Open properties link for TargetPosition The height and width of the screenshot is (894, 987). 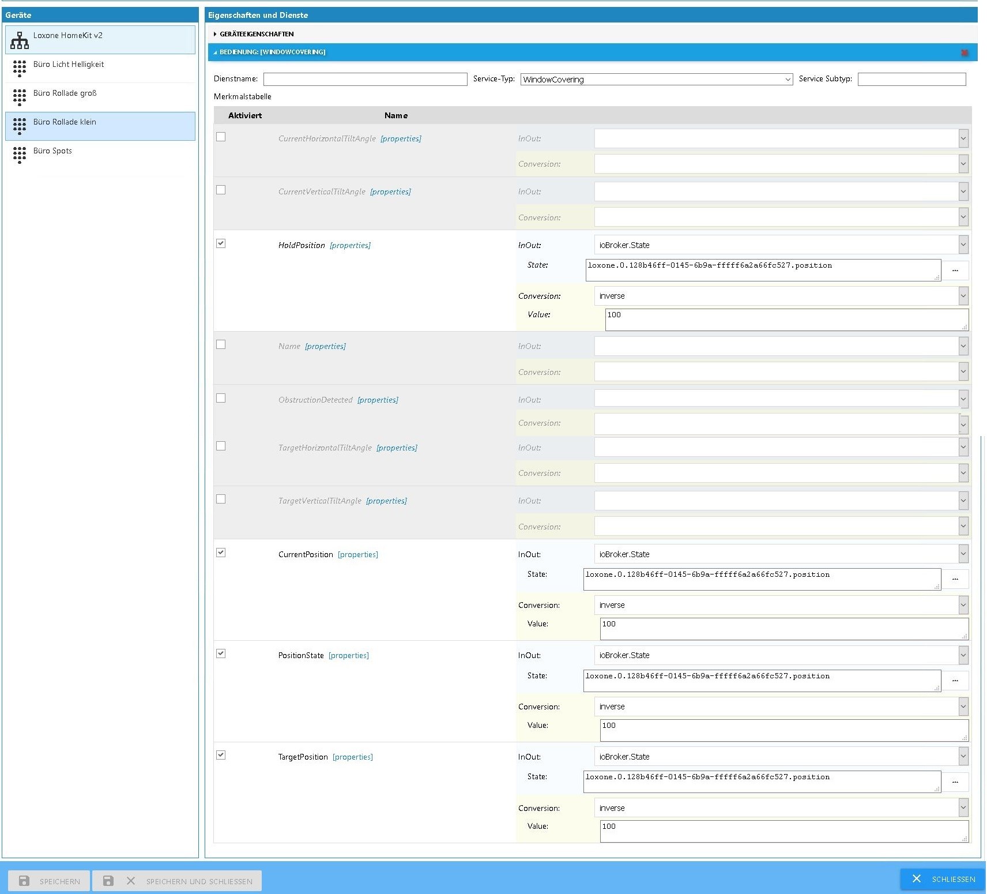(x=353, y=757)
